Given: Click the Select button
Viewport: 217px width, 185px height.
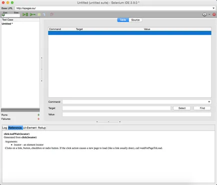Looking at the screenshot, I should [182, 108].
